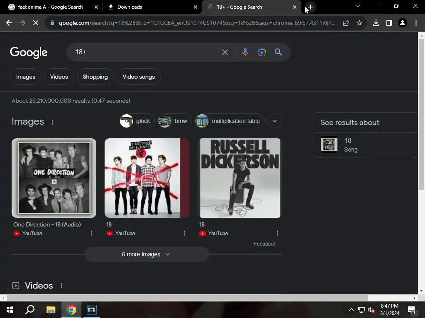425x318 pixels.
Task: Open File Explorer from taskbar
Action: click(x=51, y=310)
